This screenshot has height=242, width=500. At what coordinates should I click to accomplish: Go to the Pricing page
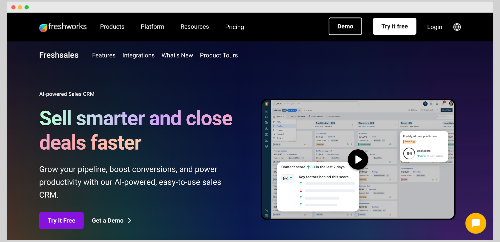click(x=234, y=27)
